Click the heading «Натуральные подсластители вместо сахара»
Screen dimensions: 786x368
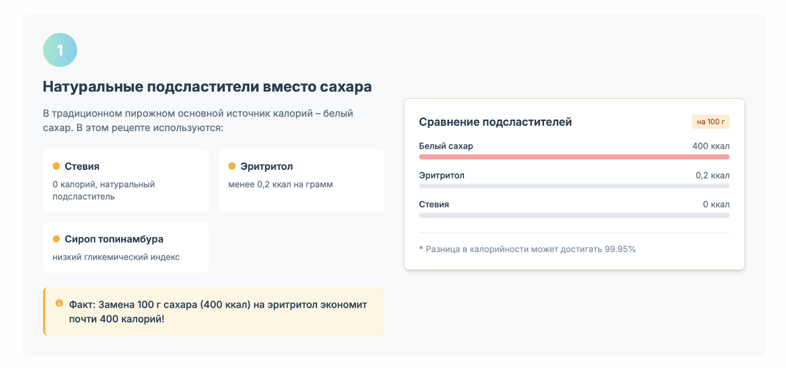coord(207,87)
